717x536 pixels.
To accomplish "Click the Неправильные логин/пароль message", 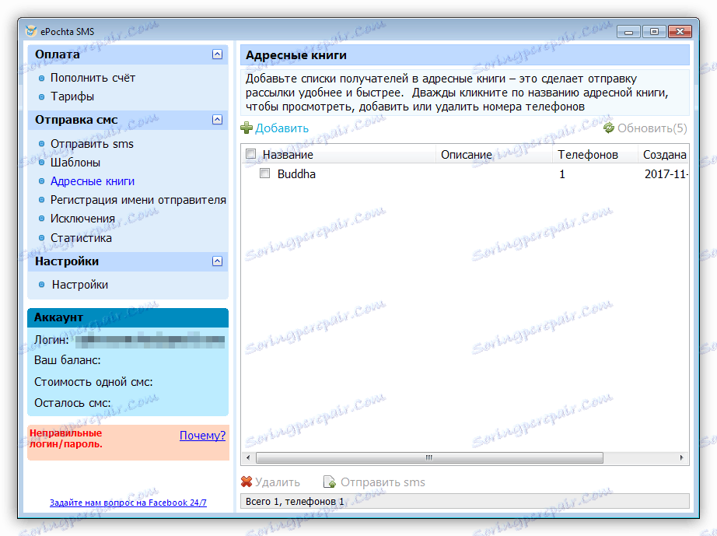I will point(66,438).
